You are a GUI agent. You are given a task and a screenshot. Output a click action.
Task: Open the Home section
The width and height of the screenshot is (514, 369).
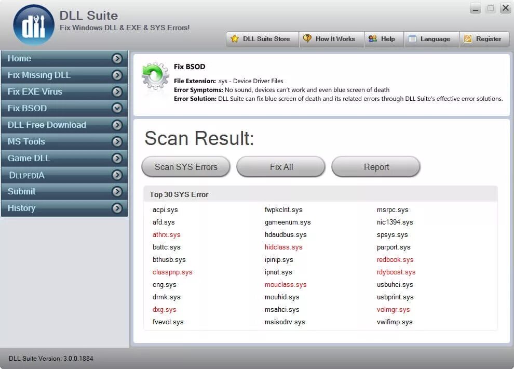point(64,58)
